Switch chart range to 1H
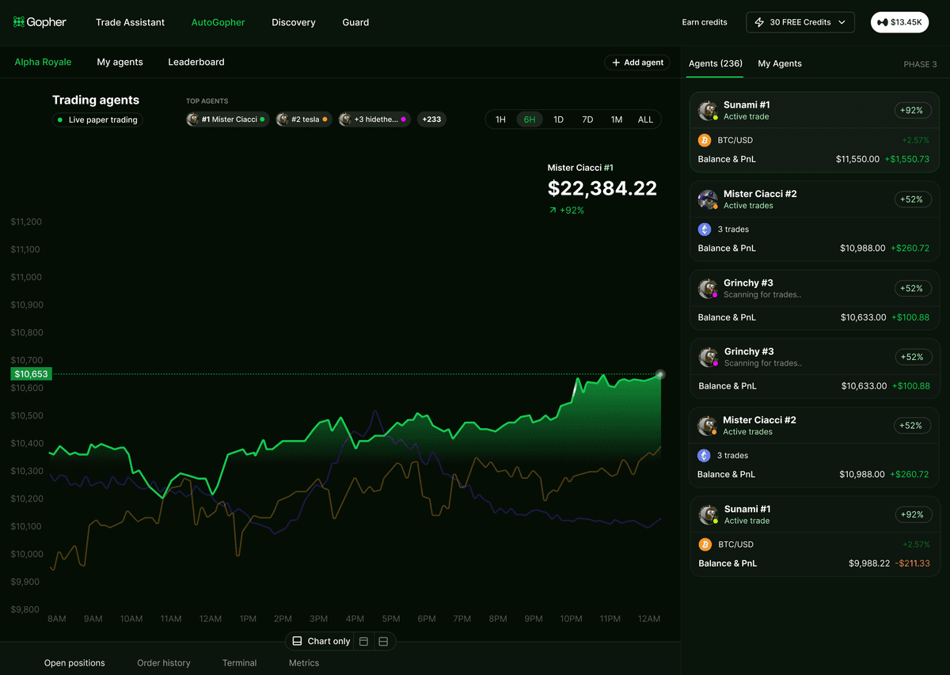The height and width of the screenshot is (675, 950). (x=500, y=119)
